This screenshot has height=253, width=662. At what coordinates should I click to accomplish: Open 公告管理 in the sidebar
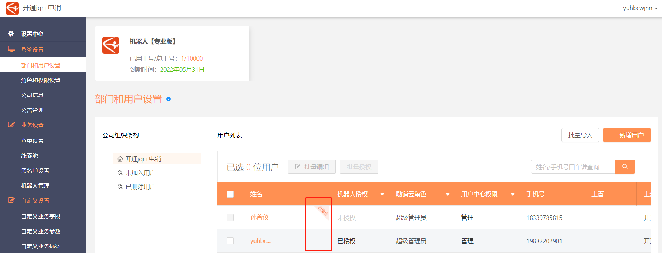[x=43, y=110]
